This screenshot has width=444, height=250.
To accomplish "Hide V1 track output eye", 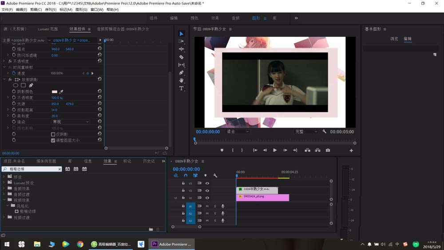I will (207, 198).
